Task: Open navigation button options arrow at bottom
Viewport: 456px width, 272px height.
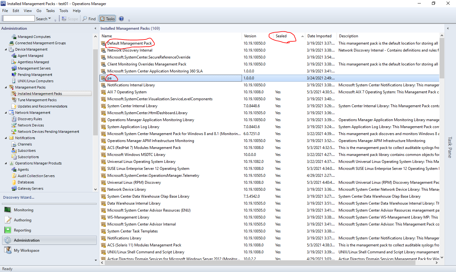Action: [96, 260]
